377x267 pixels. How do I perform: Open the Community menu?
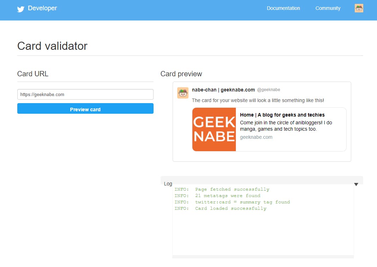point(328,8)
